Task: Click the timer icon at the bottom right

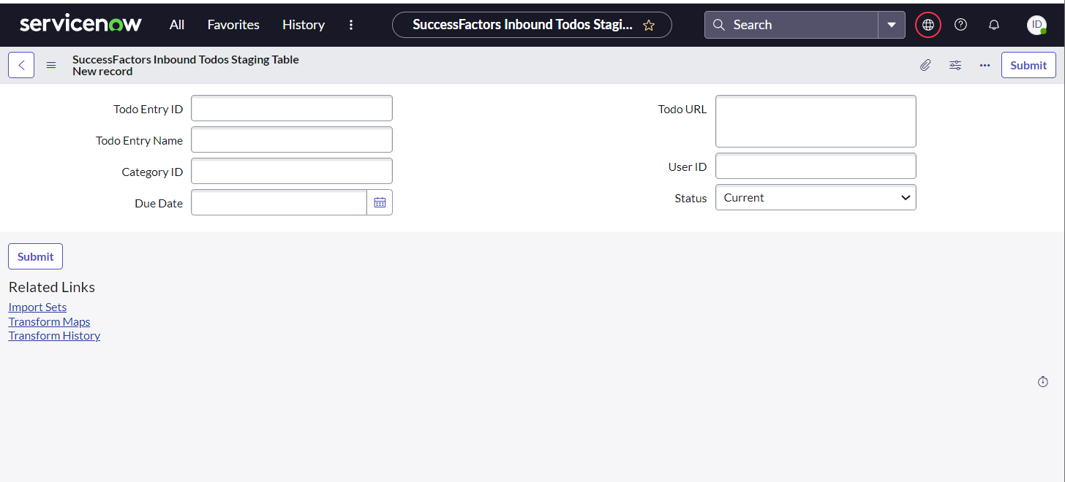Action: point(1042,381)
